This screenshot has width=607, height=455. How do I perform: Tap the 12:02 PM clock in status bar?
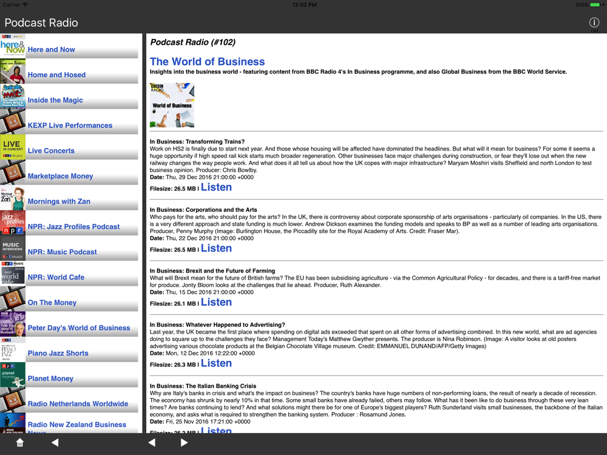coord(304,5)
